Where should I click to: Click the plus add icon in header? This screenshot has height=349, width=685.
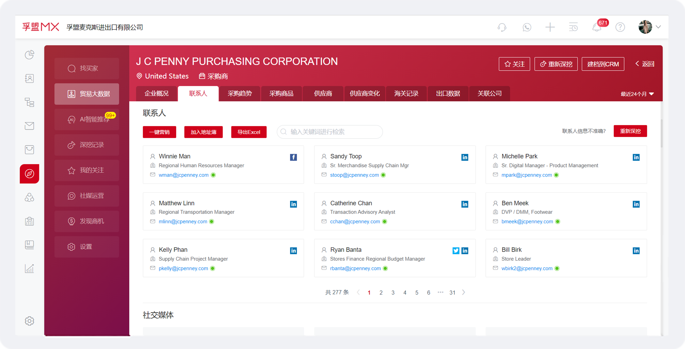550,27
